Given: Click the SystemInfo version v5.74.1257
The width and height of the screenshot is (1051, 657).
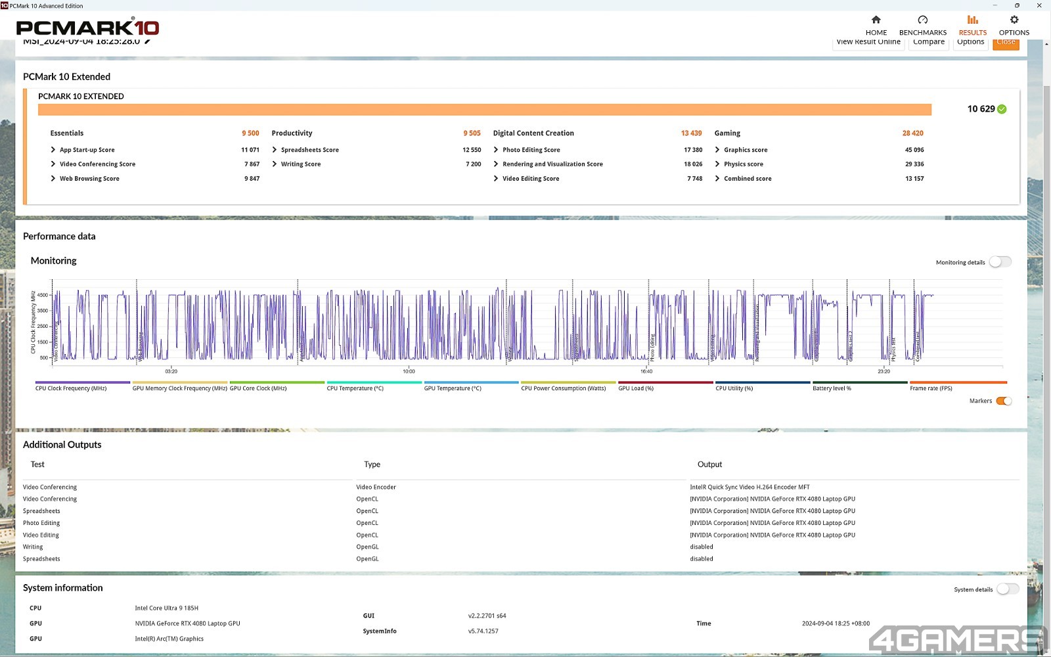Looking at the screenshot, I should click(x=483, y=631).
